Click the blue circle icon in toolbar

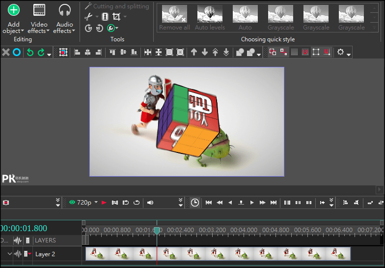[17, 52]
